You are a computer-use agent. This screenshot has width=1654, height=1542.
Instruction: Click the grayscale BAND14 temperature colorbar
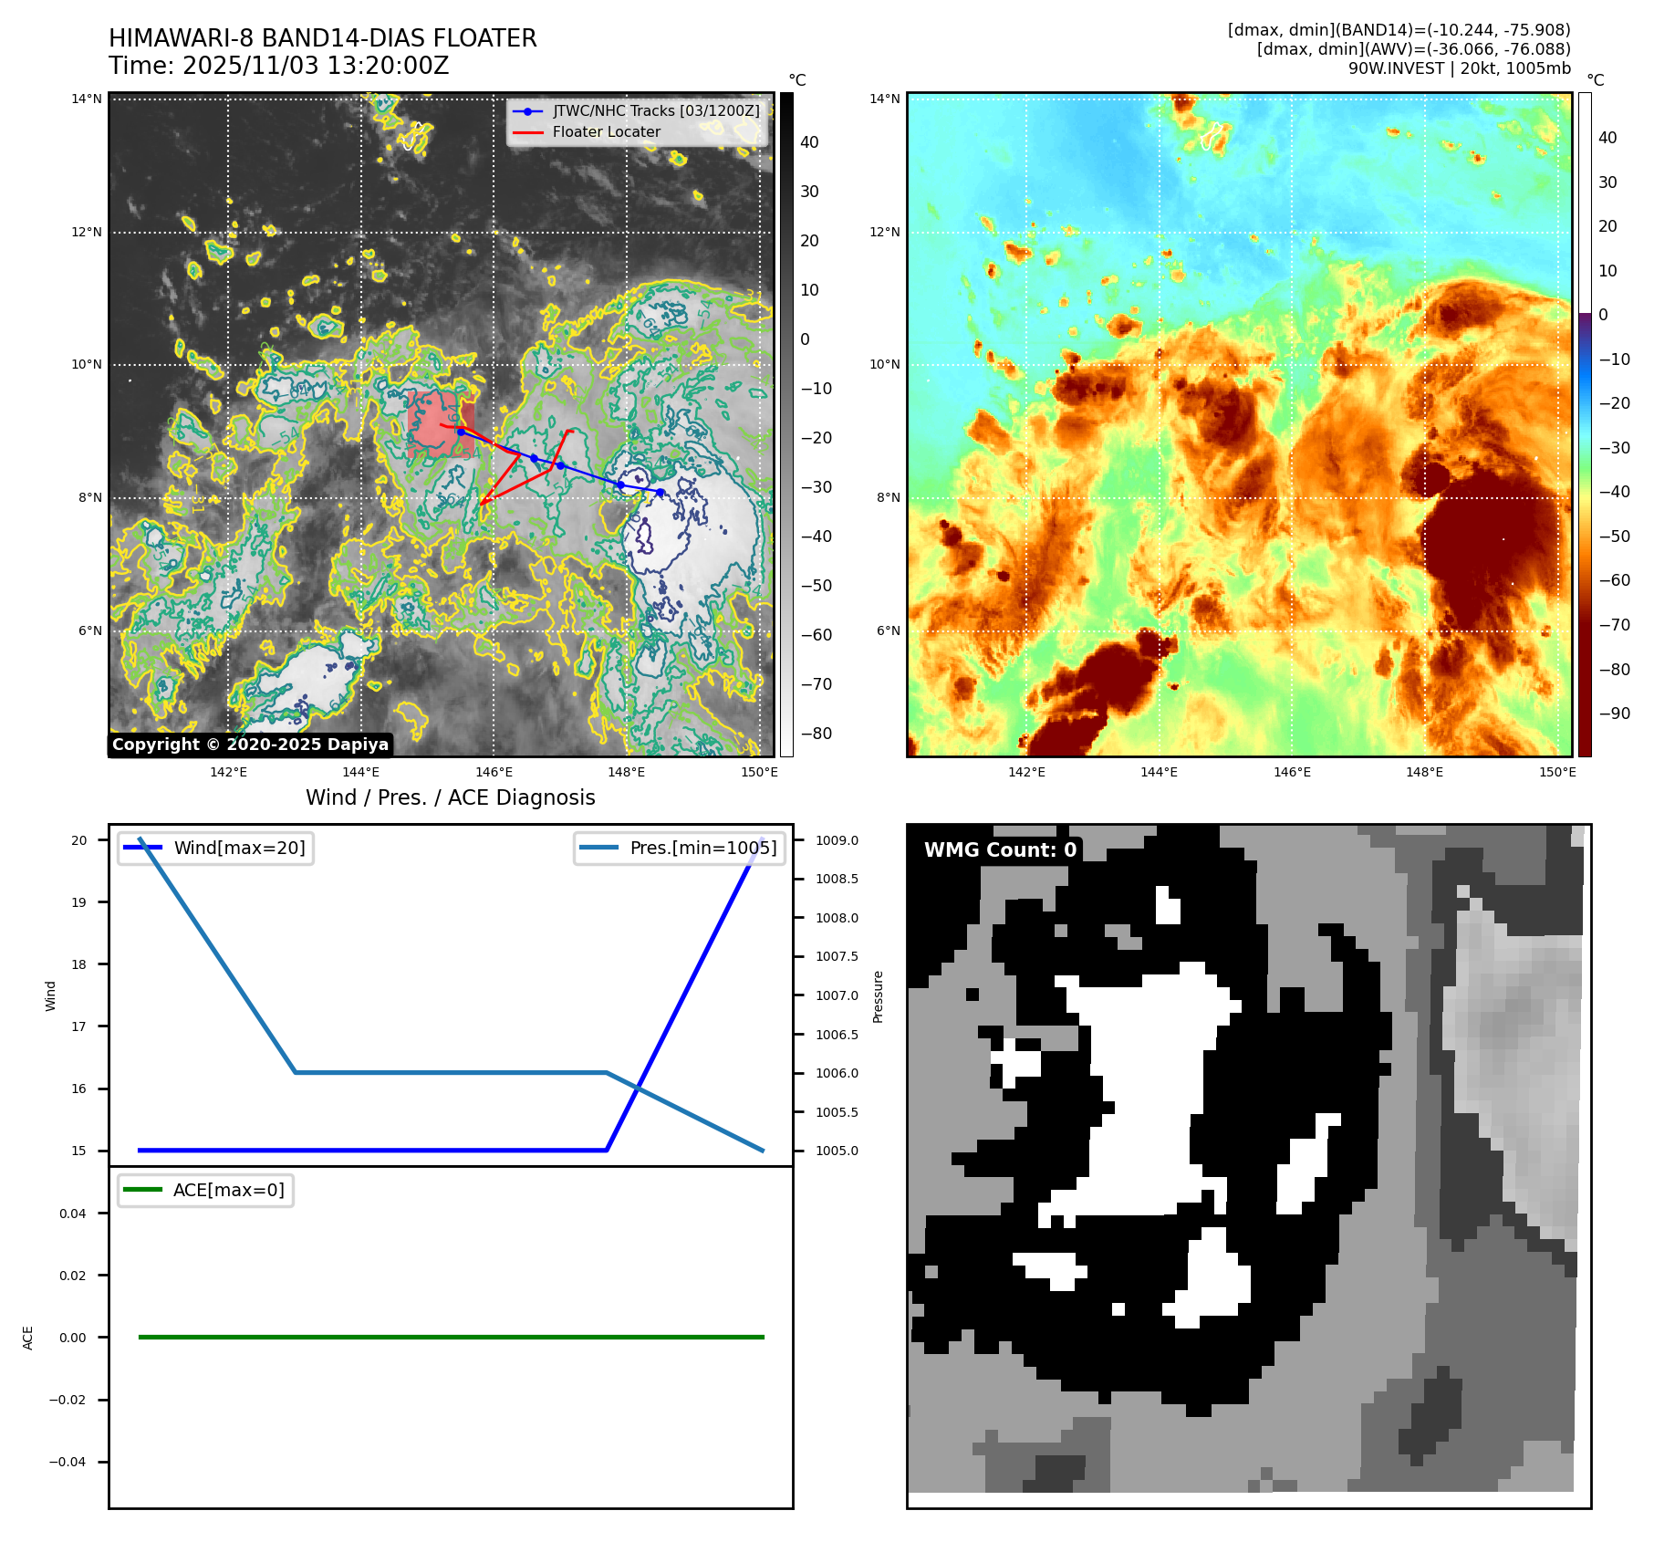point(786,424)
